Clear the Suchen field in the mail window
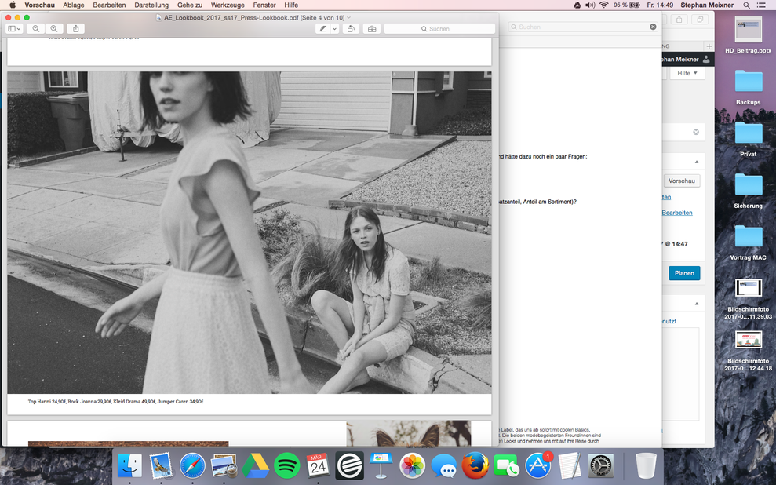Viewport: 776px width, 485px height. [x=654, y=27]
